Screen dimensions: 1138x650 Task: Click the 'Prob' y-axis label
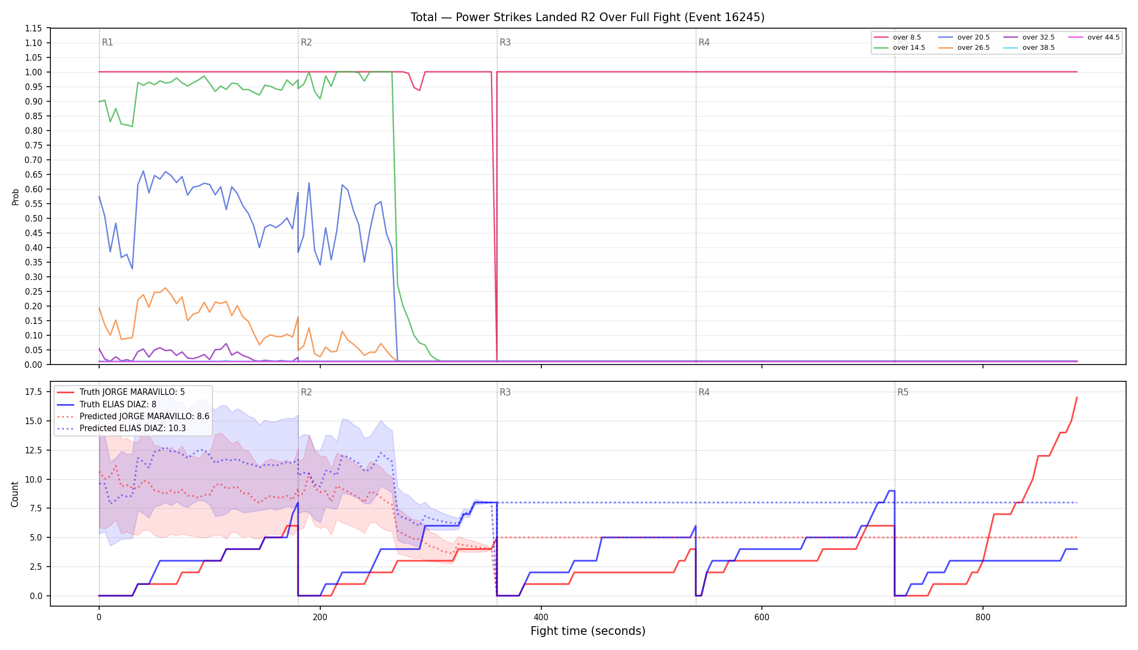coord(15,197)
